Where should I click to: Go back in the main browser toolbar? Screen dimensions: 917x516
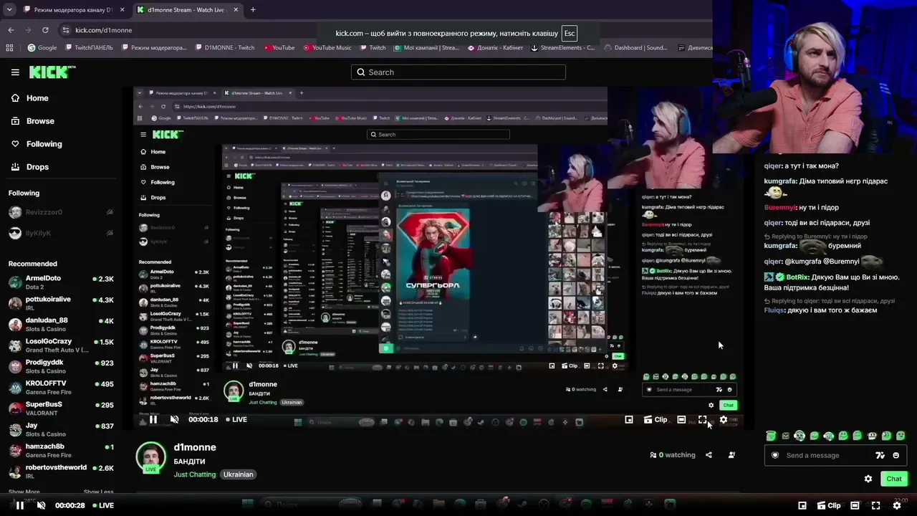click(11, 30)
